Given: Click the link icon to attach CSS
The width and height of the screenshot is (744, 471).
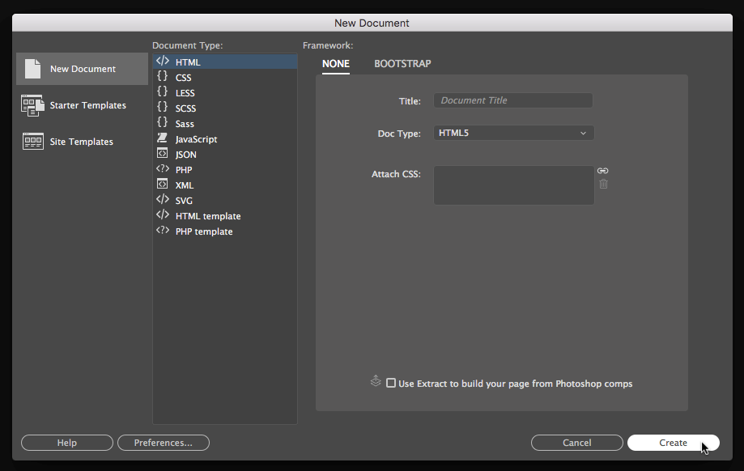Looking at the screenshot, I should click(x=602, y=171).
